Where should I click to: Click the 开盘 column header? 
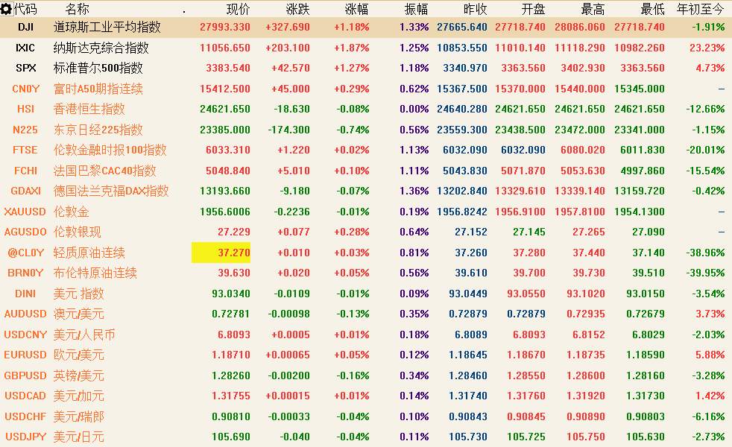(x=533, y=9)
